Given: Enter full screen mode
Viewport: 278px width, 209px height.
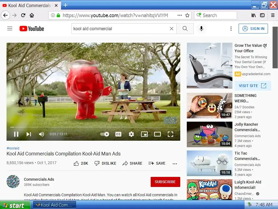Looking at the screenshot, I should point(170,134).
